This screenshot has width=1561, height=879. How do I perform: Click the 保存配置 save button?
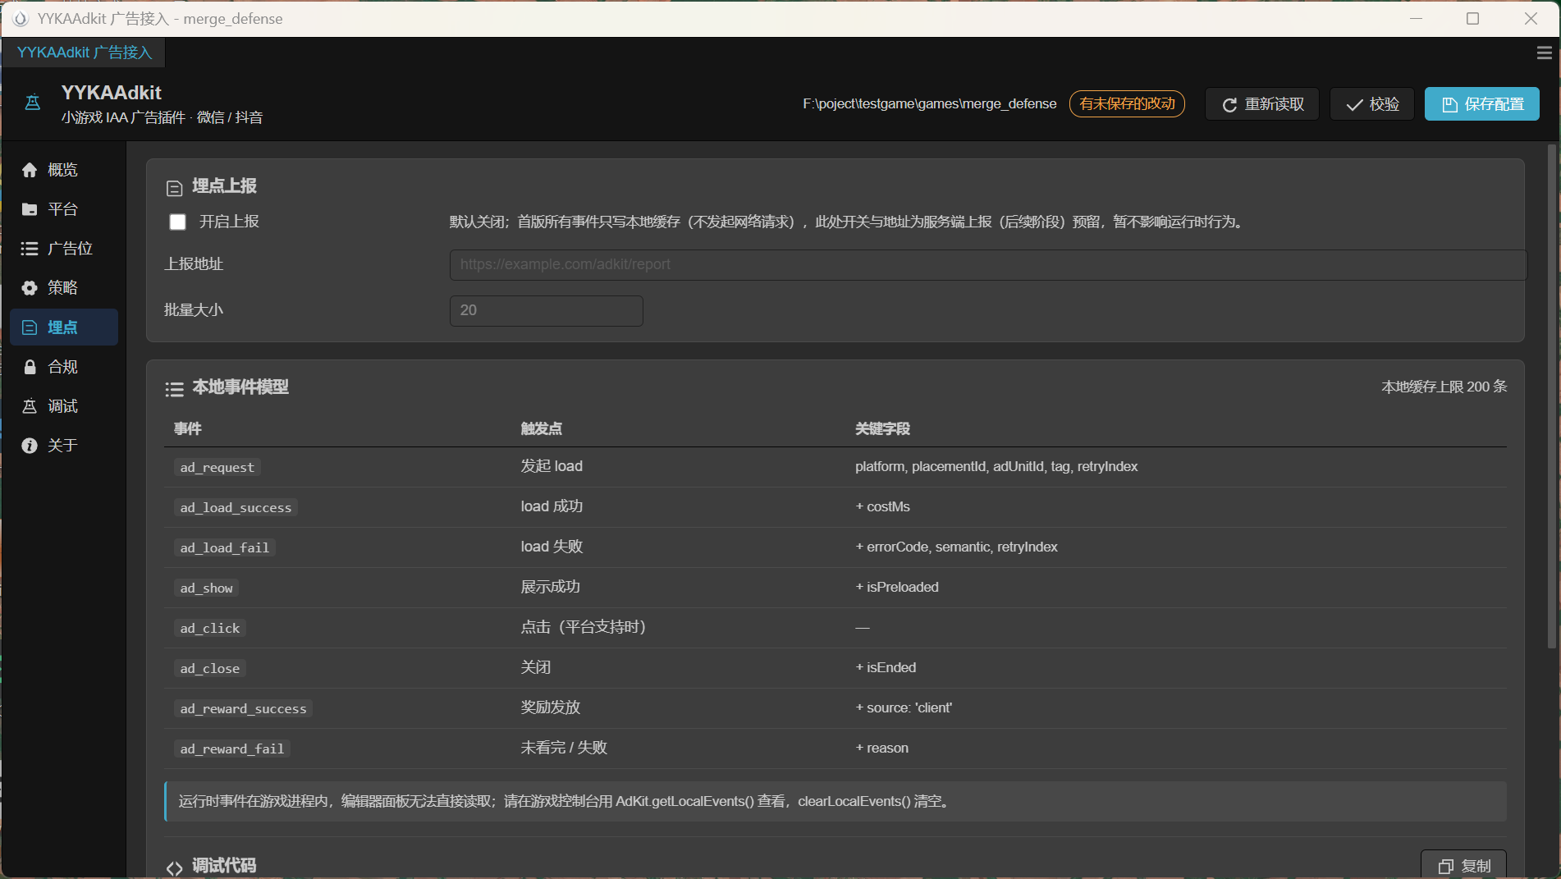point(1482,104)
